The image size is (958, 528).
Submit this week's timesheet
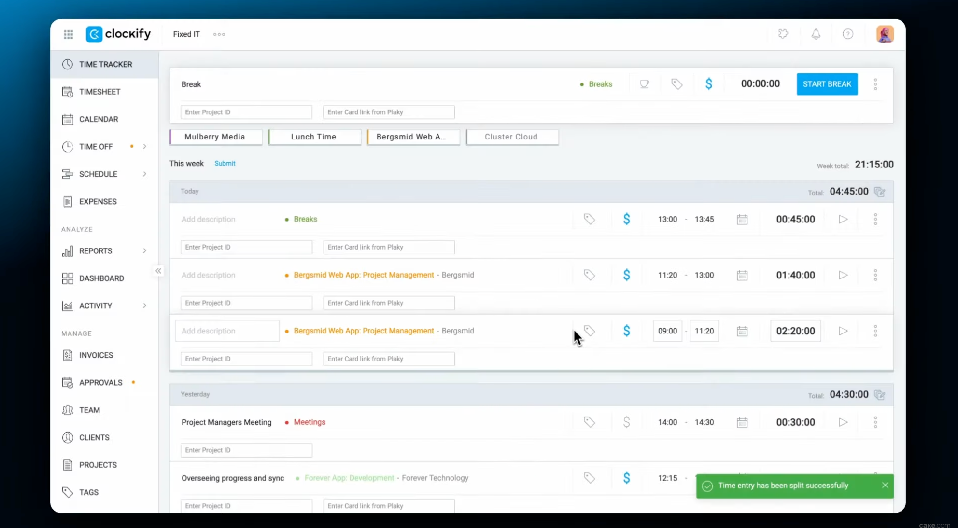point(225,163)
